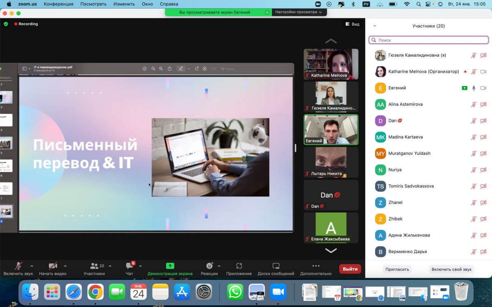492x307 pixels.
Task: Expand audio options arrow beside Включить звук
Action: (32, 266)
